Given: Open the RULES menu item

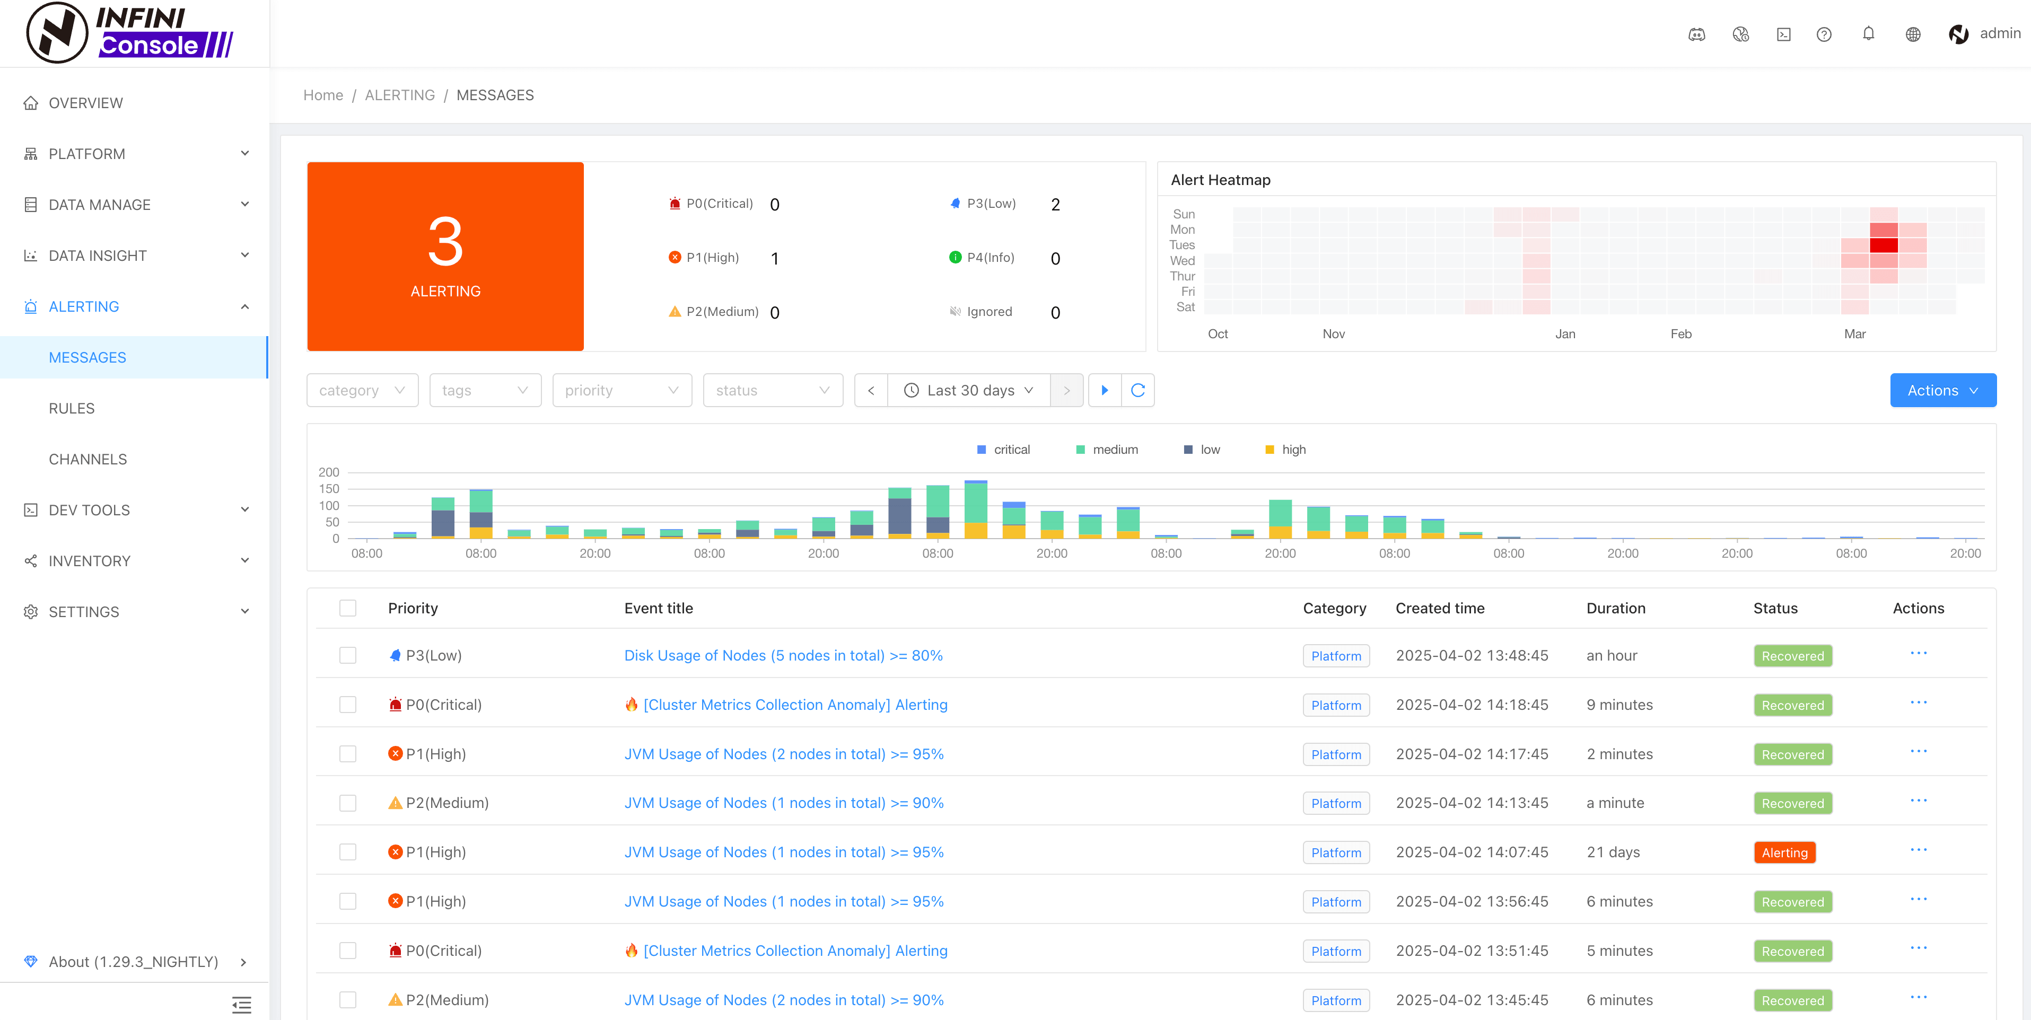Looking at the screenshot, I should pos(72,408).
